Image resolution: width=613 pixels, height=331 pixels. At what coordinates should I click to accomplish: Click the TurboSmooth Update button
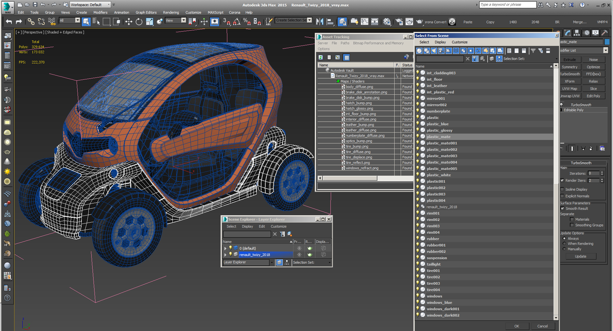581,257
